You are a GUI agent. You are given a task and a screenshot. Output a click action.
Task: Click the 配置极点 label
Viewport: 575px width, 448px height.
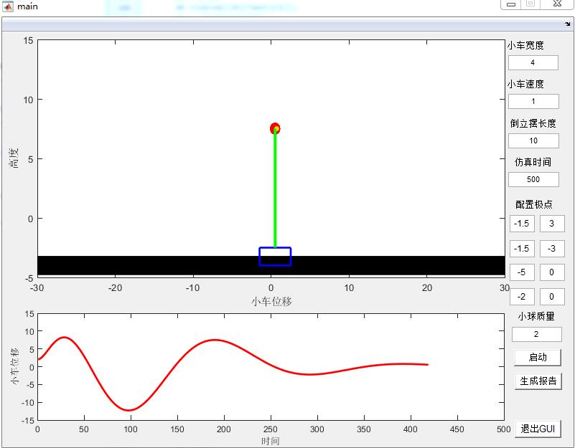pos(533,204)
